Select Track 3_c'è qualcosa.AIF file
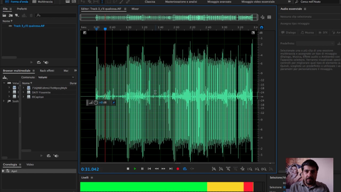The image size is (341, 192). tap(29, 26)
